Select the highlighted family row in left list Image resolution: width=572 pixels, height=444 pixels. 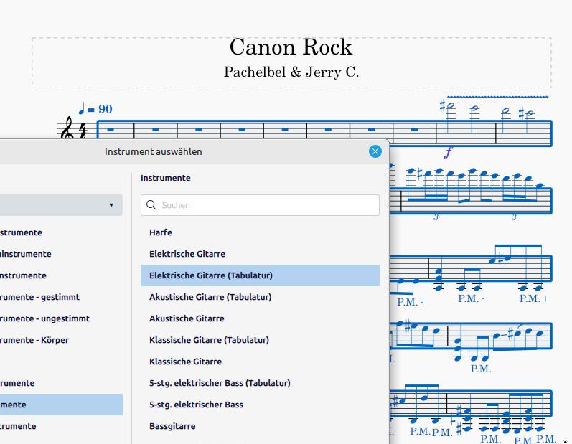click(61, 405)
